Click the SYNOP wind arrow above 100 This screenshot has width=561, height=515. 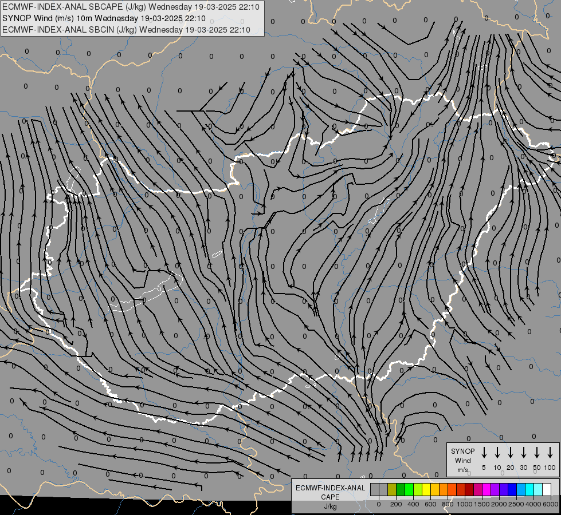(x=550, y=453)
